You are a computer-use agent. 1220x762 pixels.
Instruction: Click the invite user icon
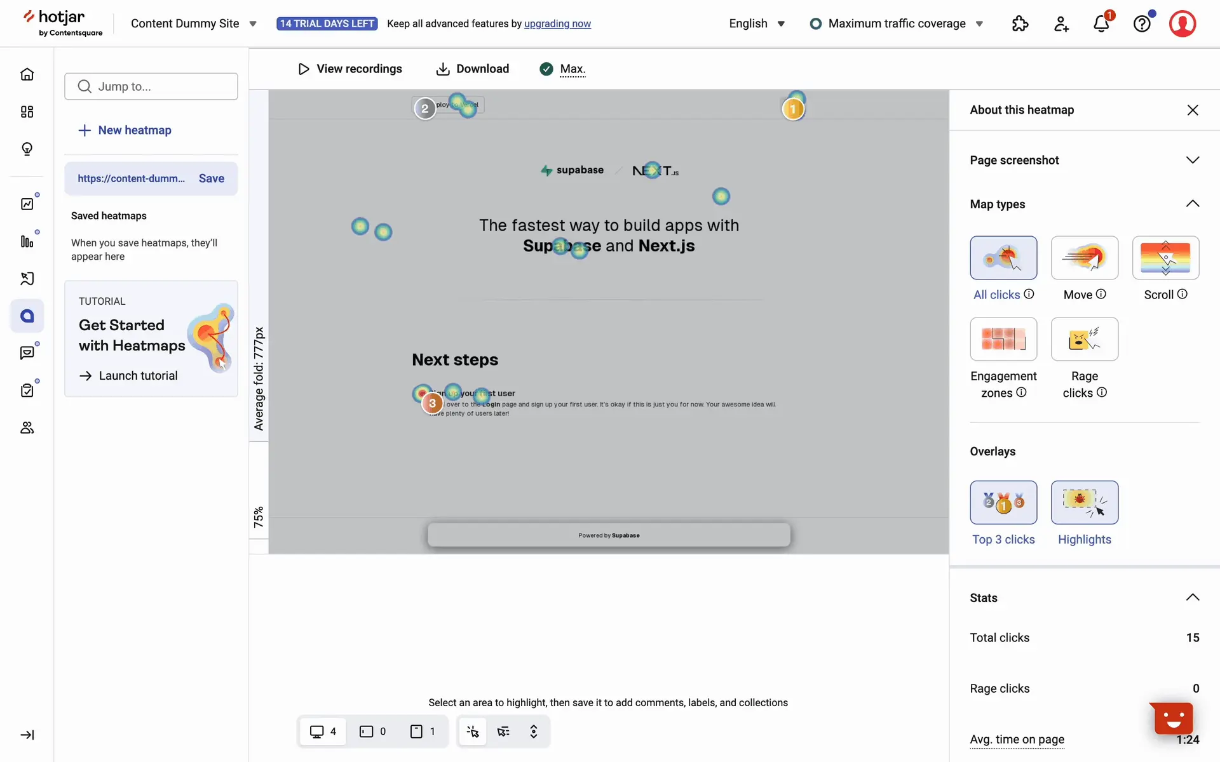click(1061, 23)
